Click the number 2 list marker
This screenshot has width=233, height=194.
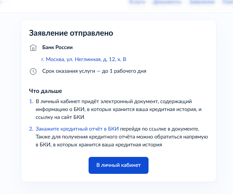[31, 129]
